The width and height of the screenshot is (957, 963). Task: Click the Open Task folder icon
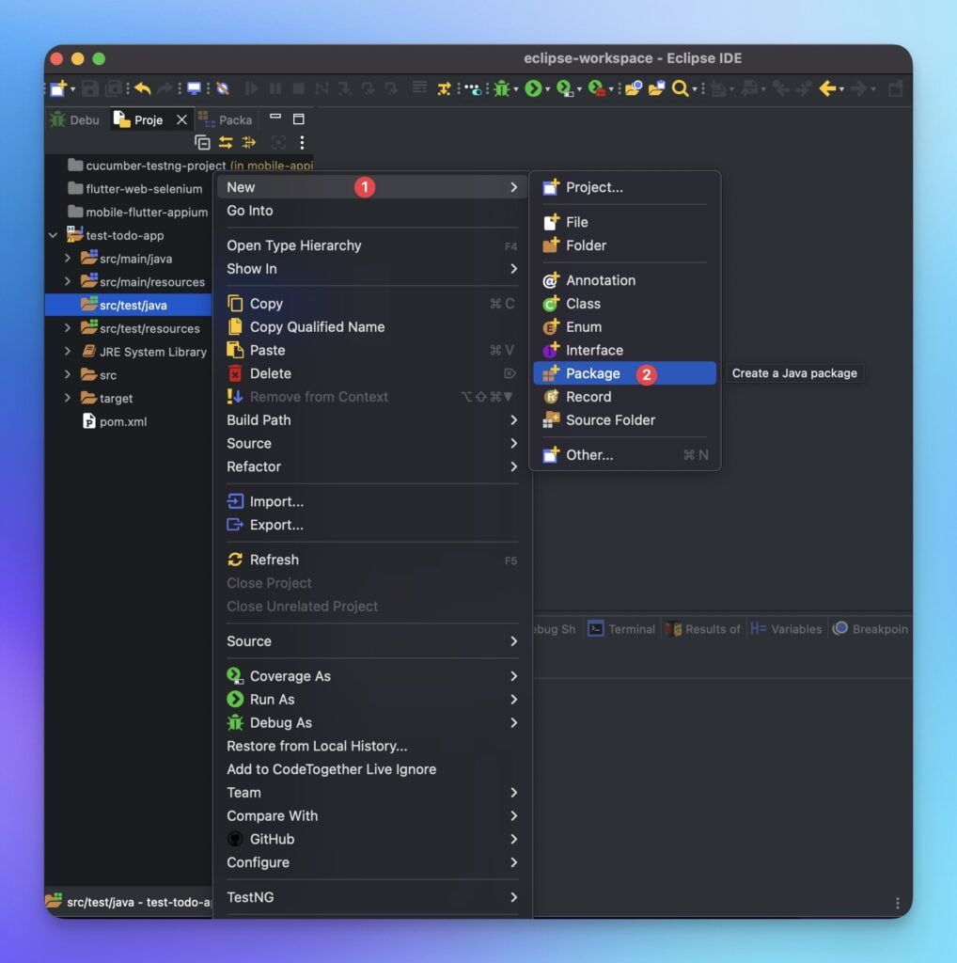coord(656,88)
